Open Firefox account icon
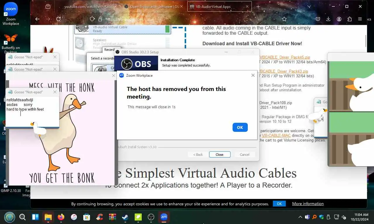This screenshot has height=224, width=374. (339, 19)
